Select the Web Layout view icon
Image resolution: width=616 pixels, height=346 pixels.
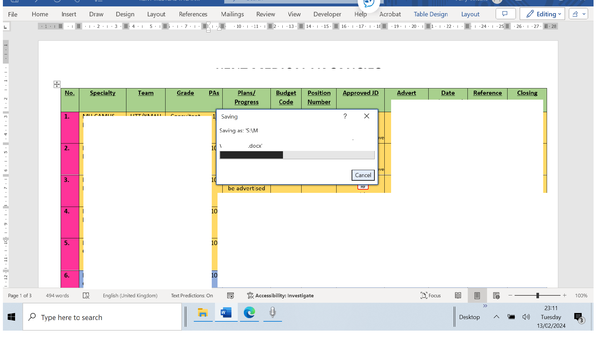pyautogui.click(x=496, y=295)
